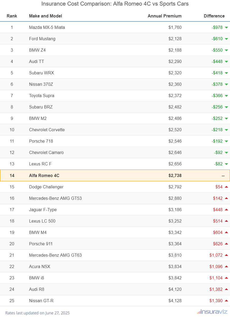Click the green down arrow beside -$218
The width and height of the screenshot is (230, 317).
point(226,130)
